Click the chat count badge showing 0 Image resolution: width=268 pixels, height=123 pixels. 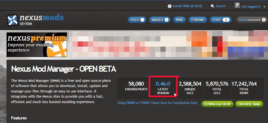click(226, 20)
